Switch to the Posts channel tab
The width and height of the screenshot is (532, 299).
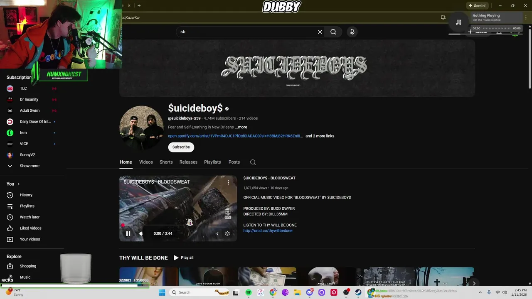[x=234, y=162]
